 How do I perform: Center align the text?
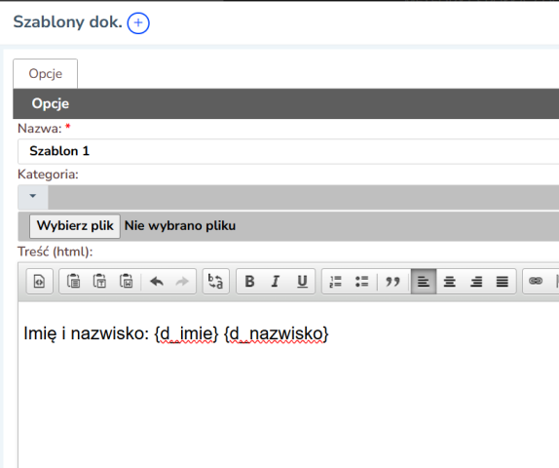click(x=450, y=282)
